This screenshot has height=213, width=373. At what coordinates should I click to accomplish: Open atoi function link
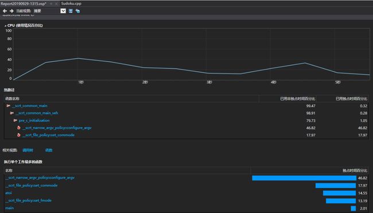[x=9, y=193]
